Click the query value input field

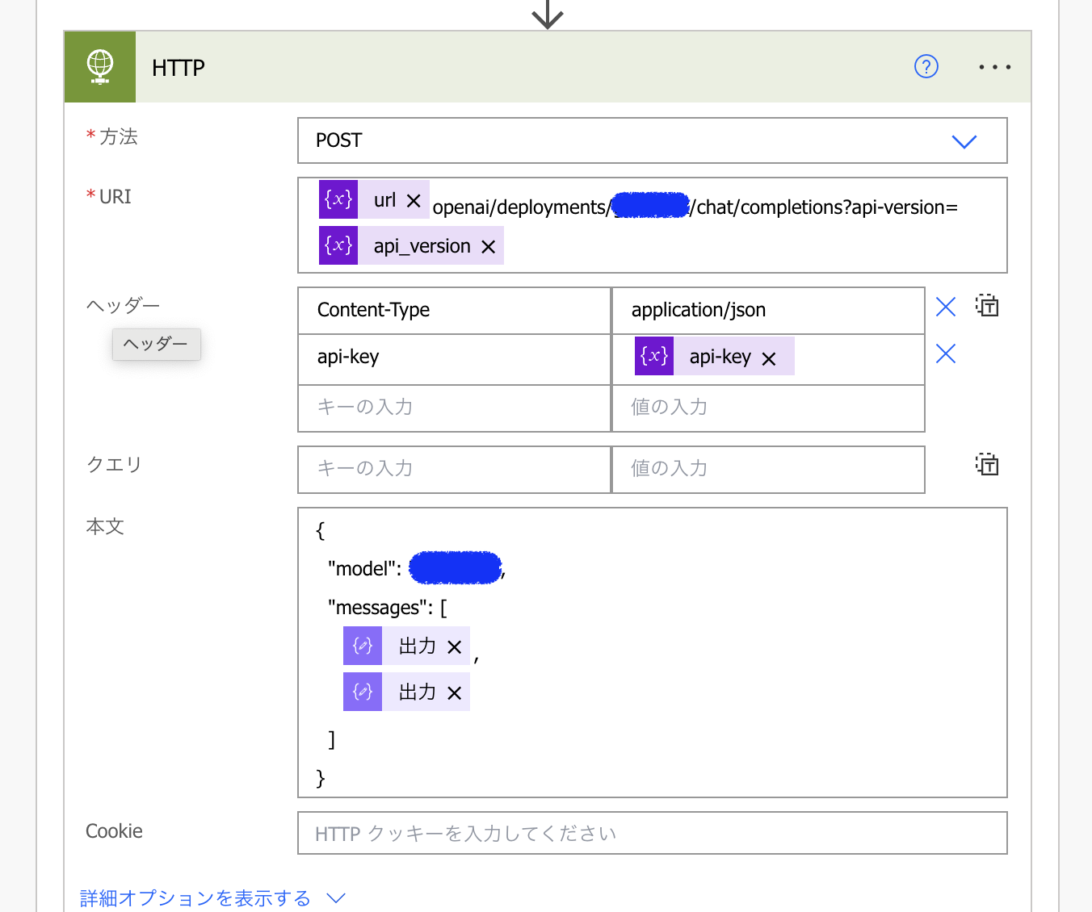[x=767, y=468]
